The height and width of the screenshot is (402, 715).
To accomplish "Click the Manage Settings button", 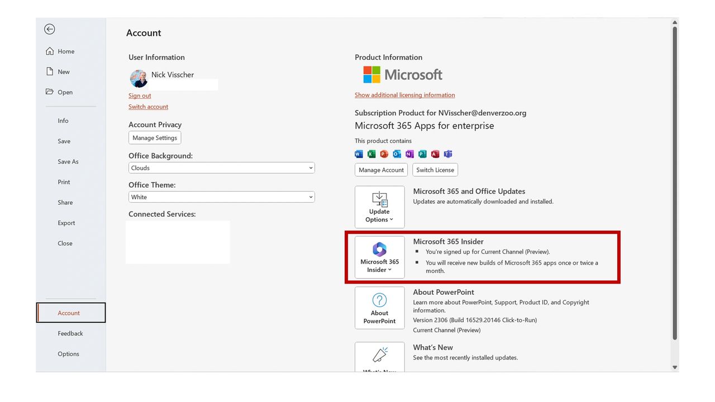I will pyautogui.click(x=155, y=138).
